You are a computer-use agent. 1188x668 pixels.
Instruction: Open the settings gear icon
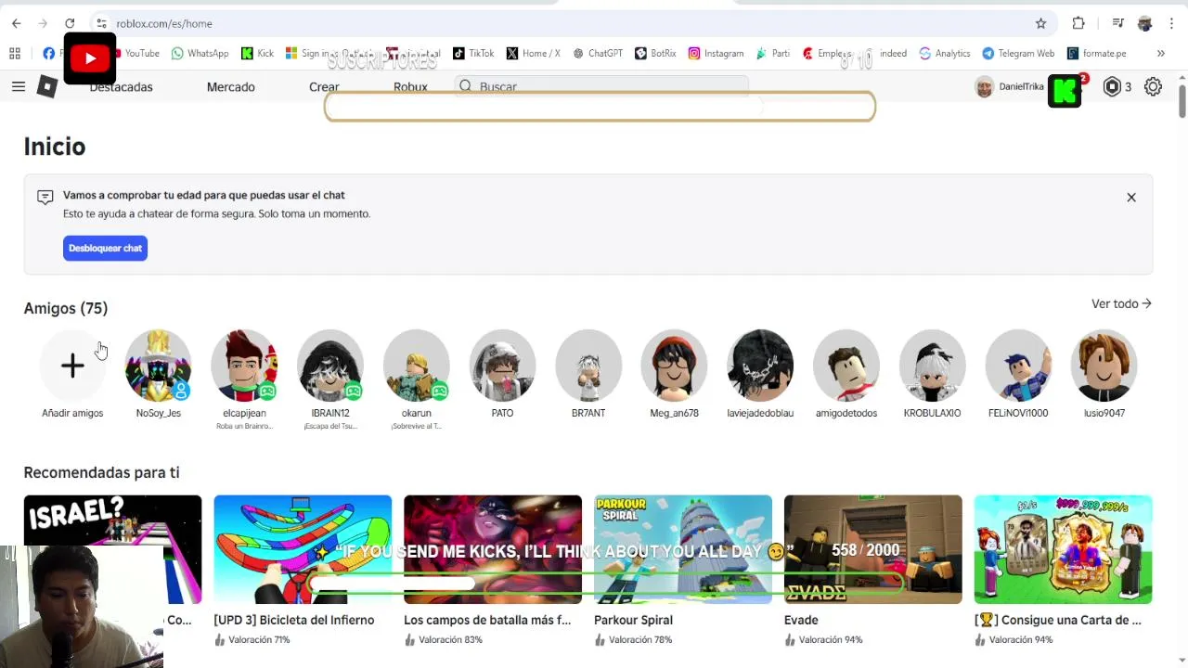point(1153,86)
